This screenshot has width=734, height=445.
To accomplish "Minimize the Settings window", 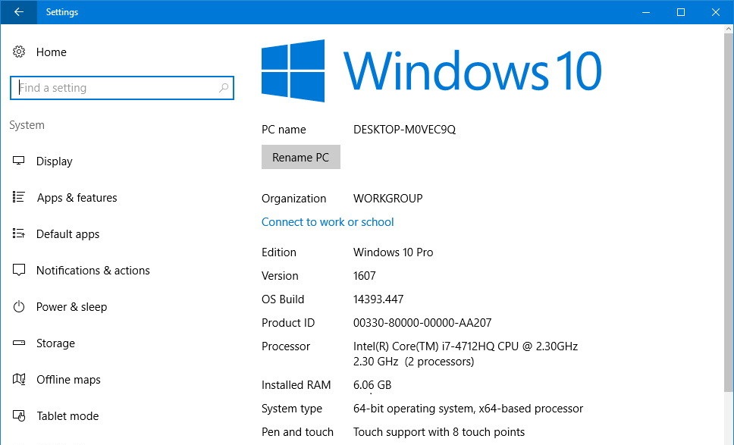I will tap(645, 12).
